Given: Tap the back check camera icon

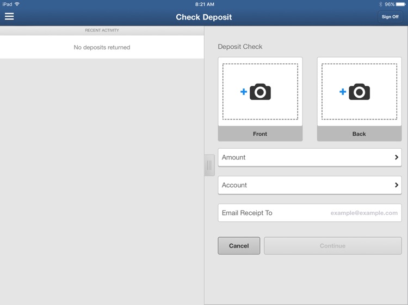Looking at the screenshot, I should [360, 92].
